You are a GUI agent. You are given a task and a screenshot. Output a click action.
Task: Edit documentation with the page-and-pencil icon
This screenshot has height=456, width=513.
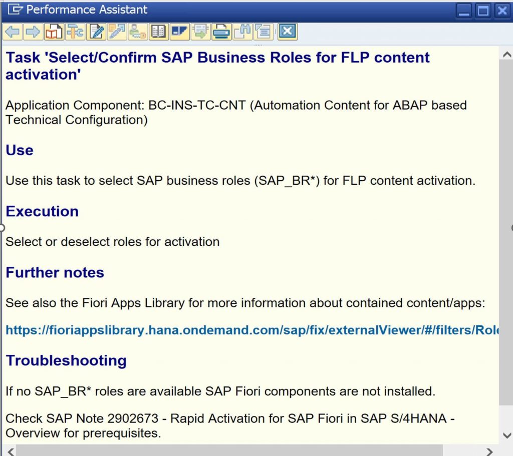pyautogui.click(x=96, y=32)
